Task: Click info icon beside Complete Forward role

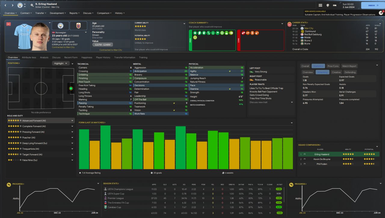Action: pos(20,126)
